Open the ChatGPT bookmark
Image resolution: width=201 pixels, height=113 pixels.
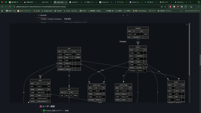(x=59, y=11)
